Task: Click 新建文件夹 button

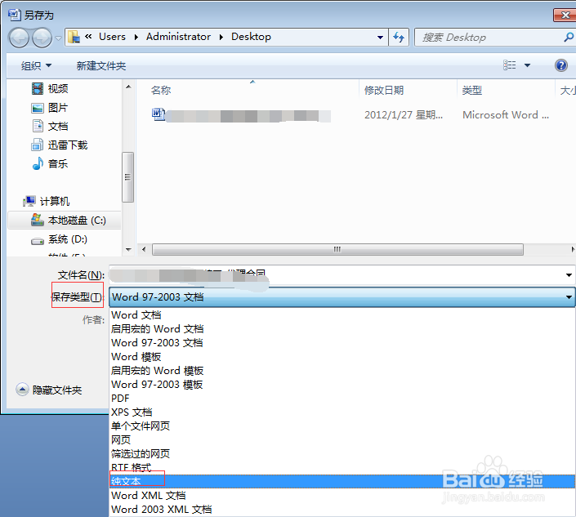Action: (x=101, y=65)
